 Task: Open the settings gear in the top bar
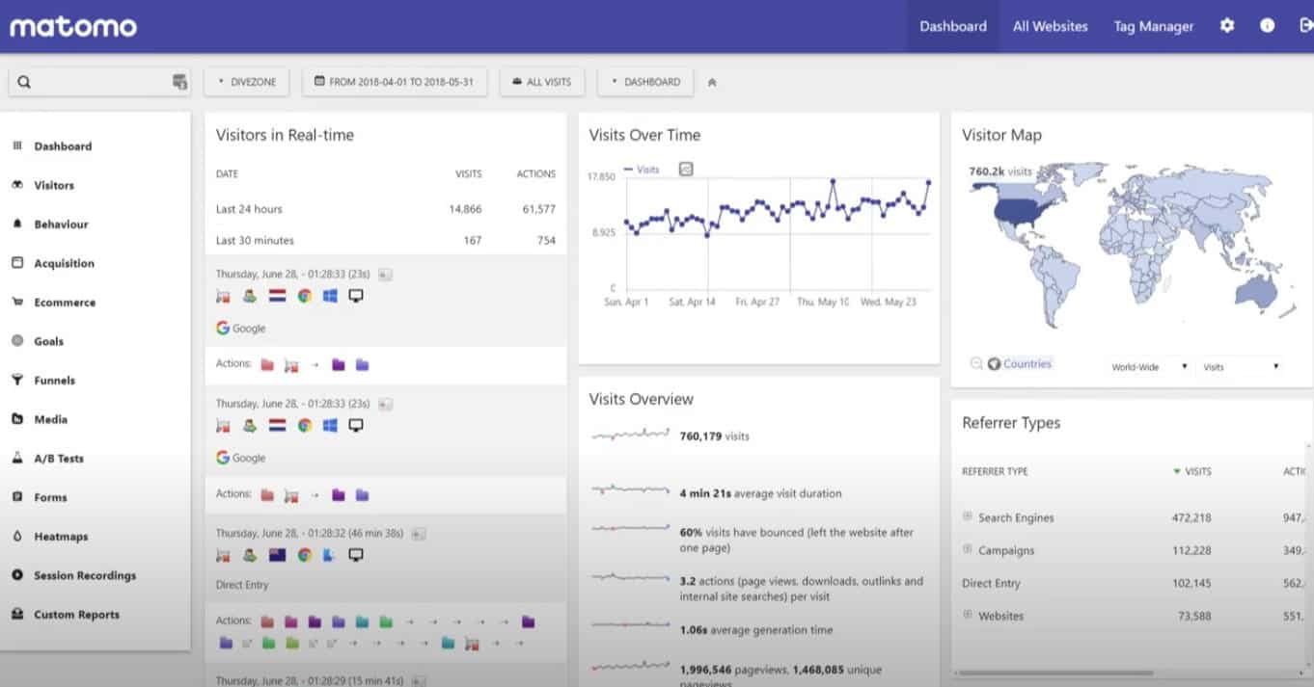coord(1227,26)
